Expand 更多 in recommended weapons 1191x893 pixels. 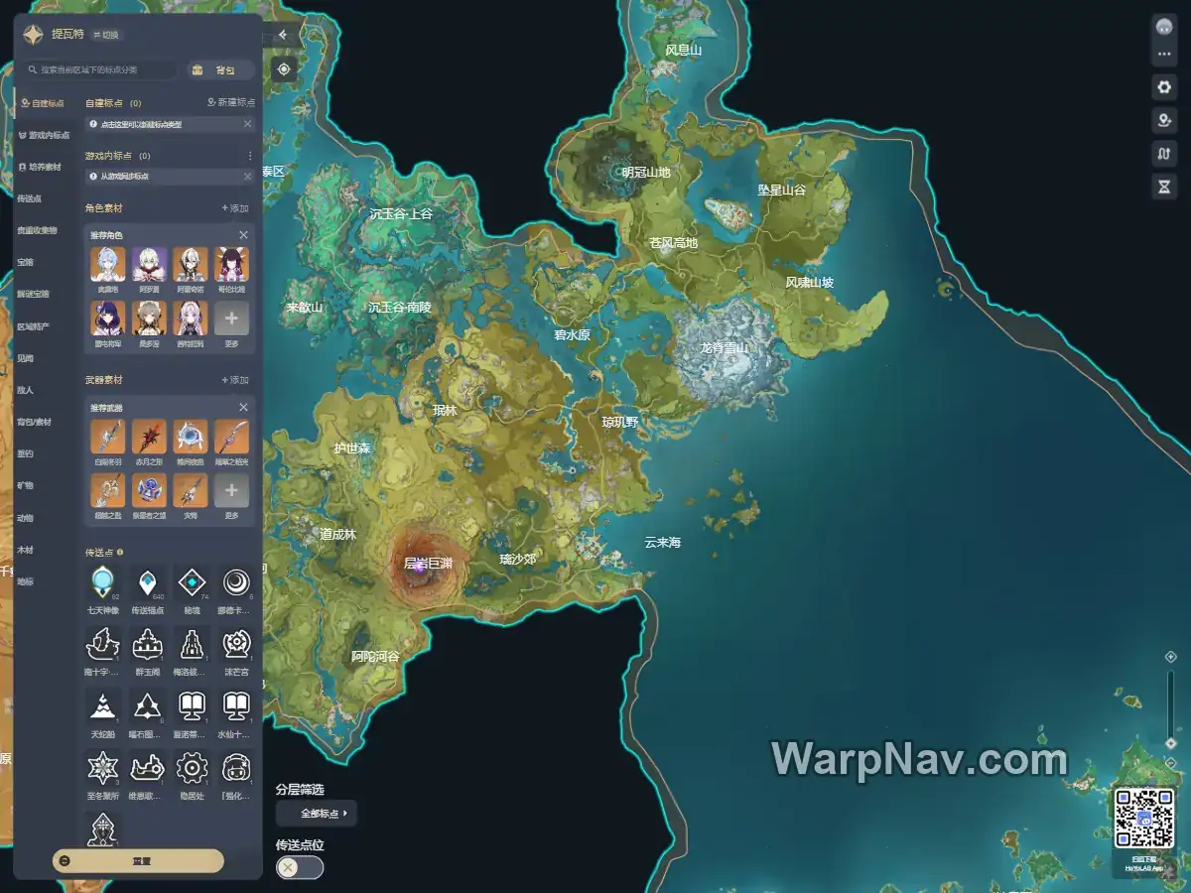click(231, 490)
